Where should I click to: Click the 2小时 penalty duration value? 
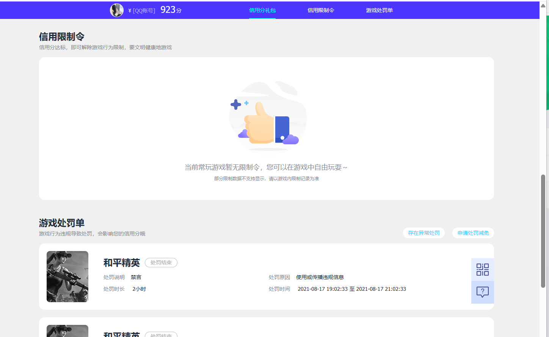point(139,289)
